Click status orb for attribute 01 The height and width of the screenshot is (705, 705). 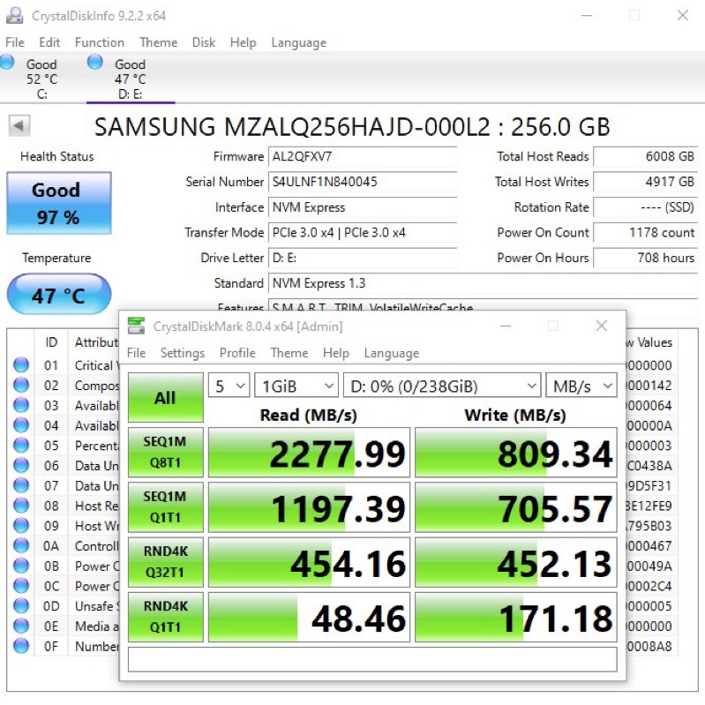click(x=21, y=364)
